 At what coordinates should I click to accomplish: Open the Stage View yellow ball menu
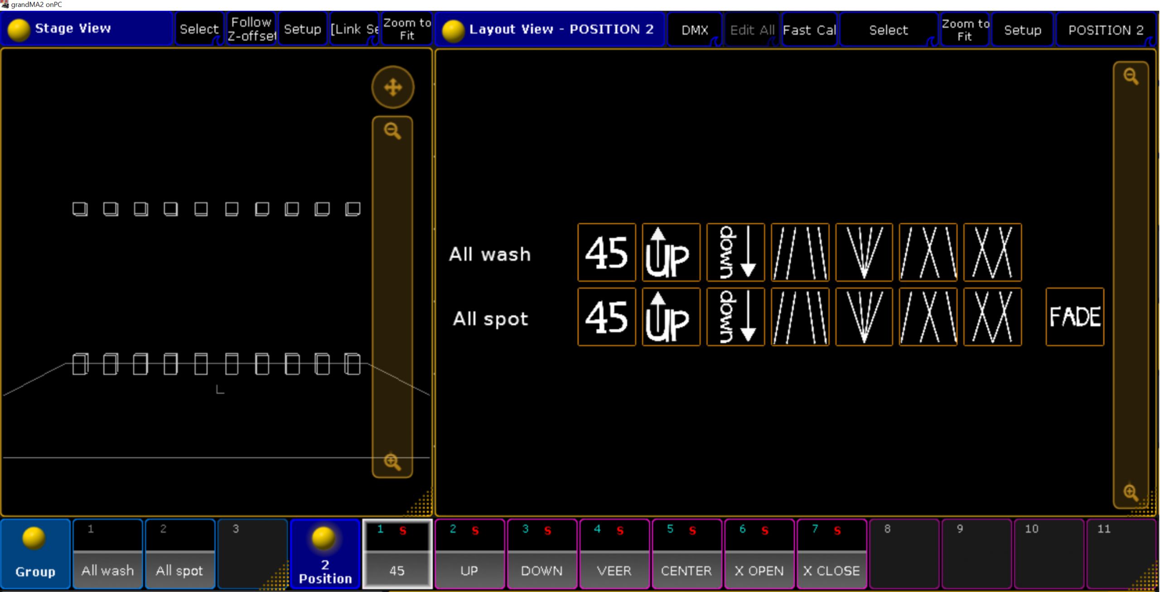[x=19, y=30]
